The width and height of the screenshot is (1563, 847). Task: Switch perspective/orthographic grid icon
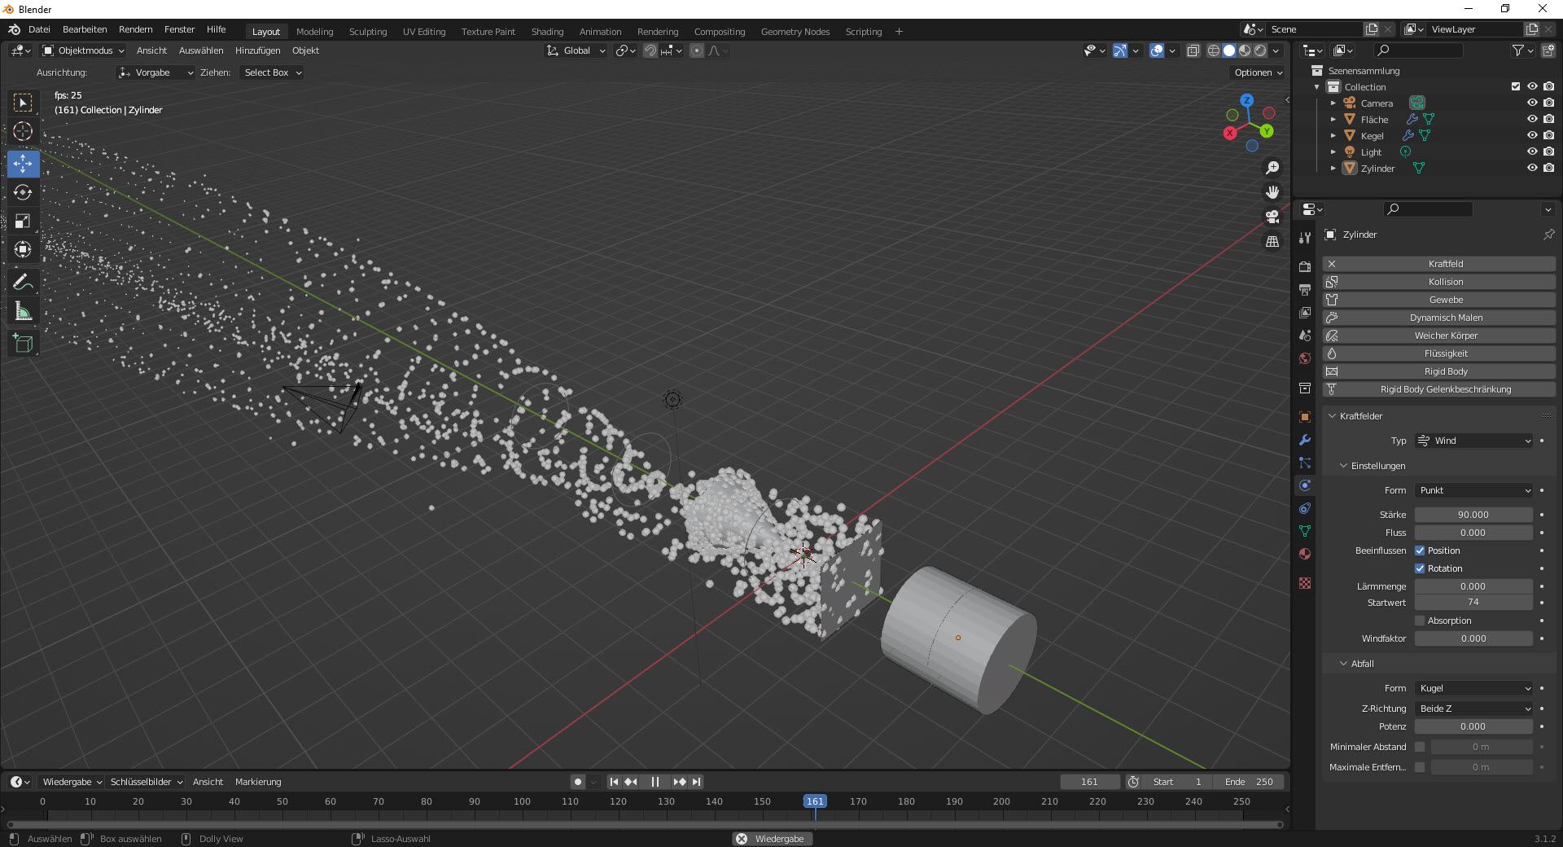coord(1272,241)
